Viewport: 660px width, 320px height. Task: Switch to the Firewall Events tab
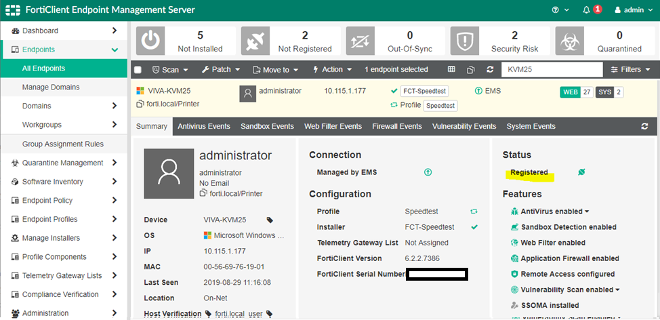[396, 127]
